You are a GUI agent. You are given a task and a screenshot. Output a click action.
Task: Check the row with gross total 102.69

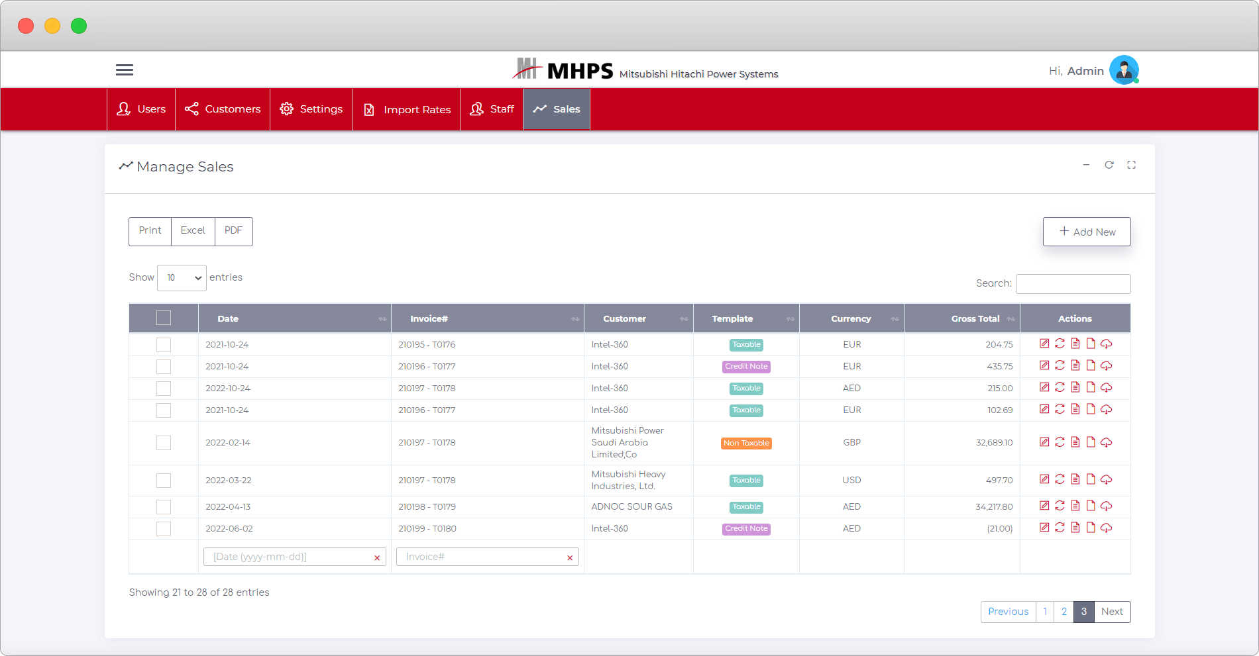tap(164, 410)
